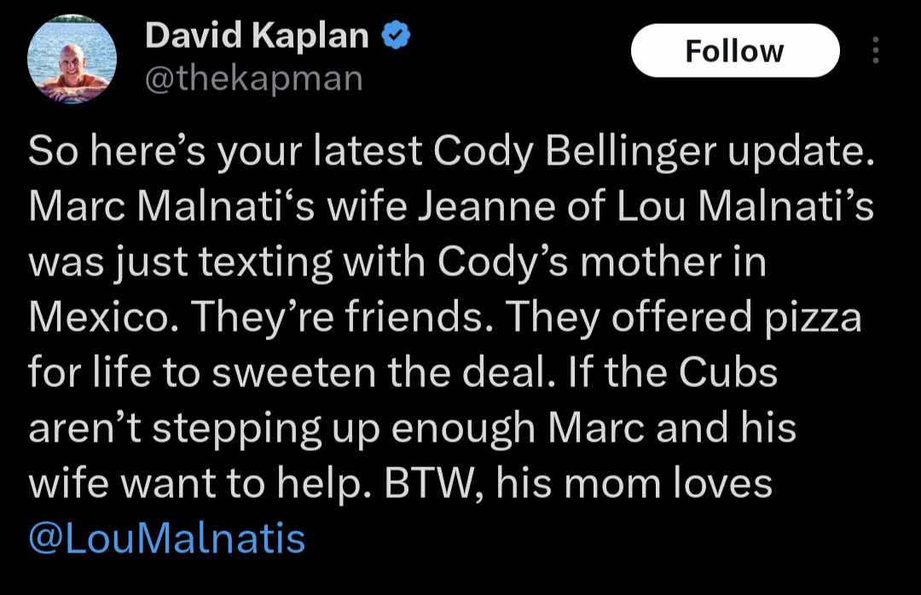Screen dimensions: 921x595
Task: Click the phrase "stepping up enough"
Action: [x=344, y=428]
